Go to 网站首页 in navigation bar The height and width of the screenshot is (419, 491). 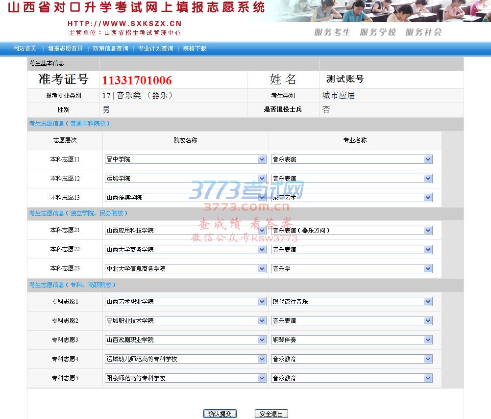pos(25,49)
